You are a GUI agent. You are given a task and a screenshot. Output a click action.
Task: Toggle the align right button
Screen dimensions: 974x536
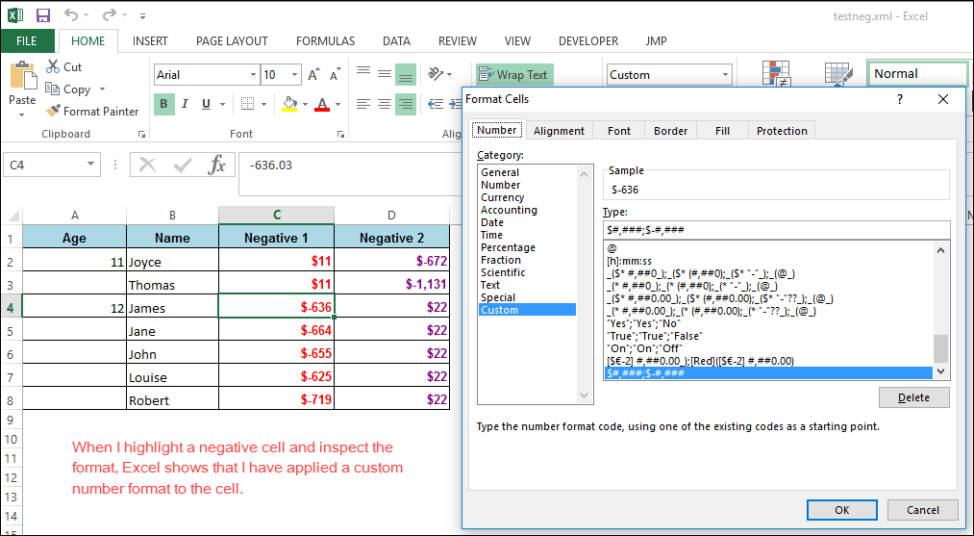click(406, 104)
